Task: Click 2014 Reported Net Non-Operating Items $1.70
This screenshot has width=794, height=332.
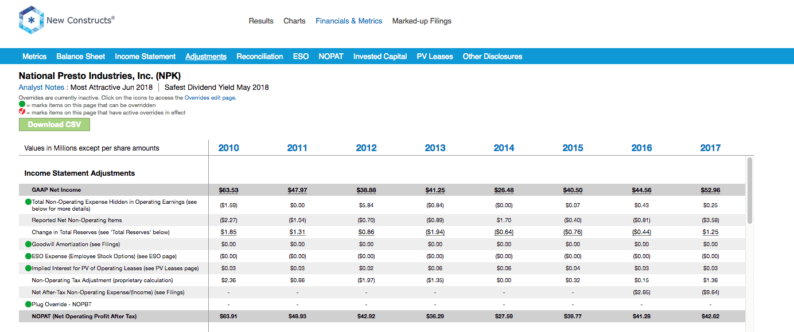Action: pos(504,220)
